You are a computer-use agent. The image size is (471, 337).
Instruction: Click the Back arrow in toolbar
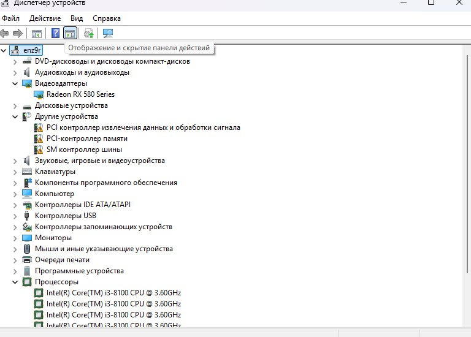[x=5, y=33]
